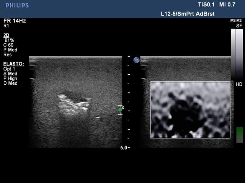245x183 pixels.
Task: Click the Res resolution setting
Action: (7, 55)
